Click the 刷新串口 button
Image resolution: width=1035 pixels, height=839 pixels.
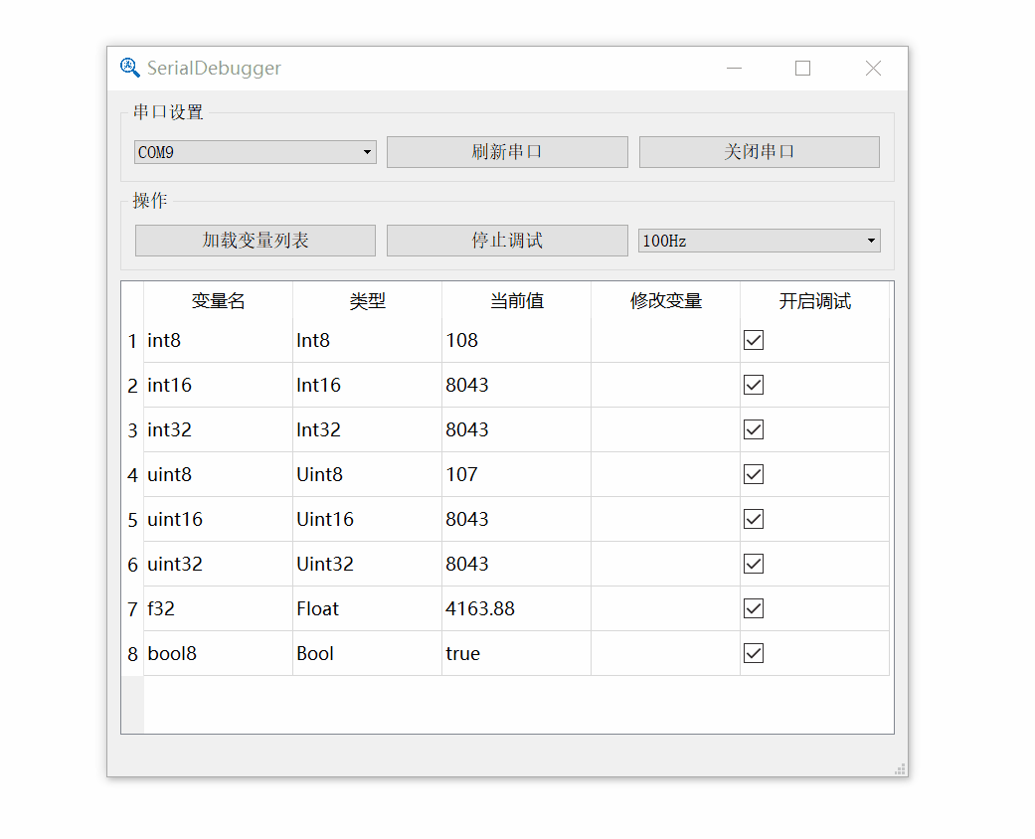click(x=507, y=152)
